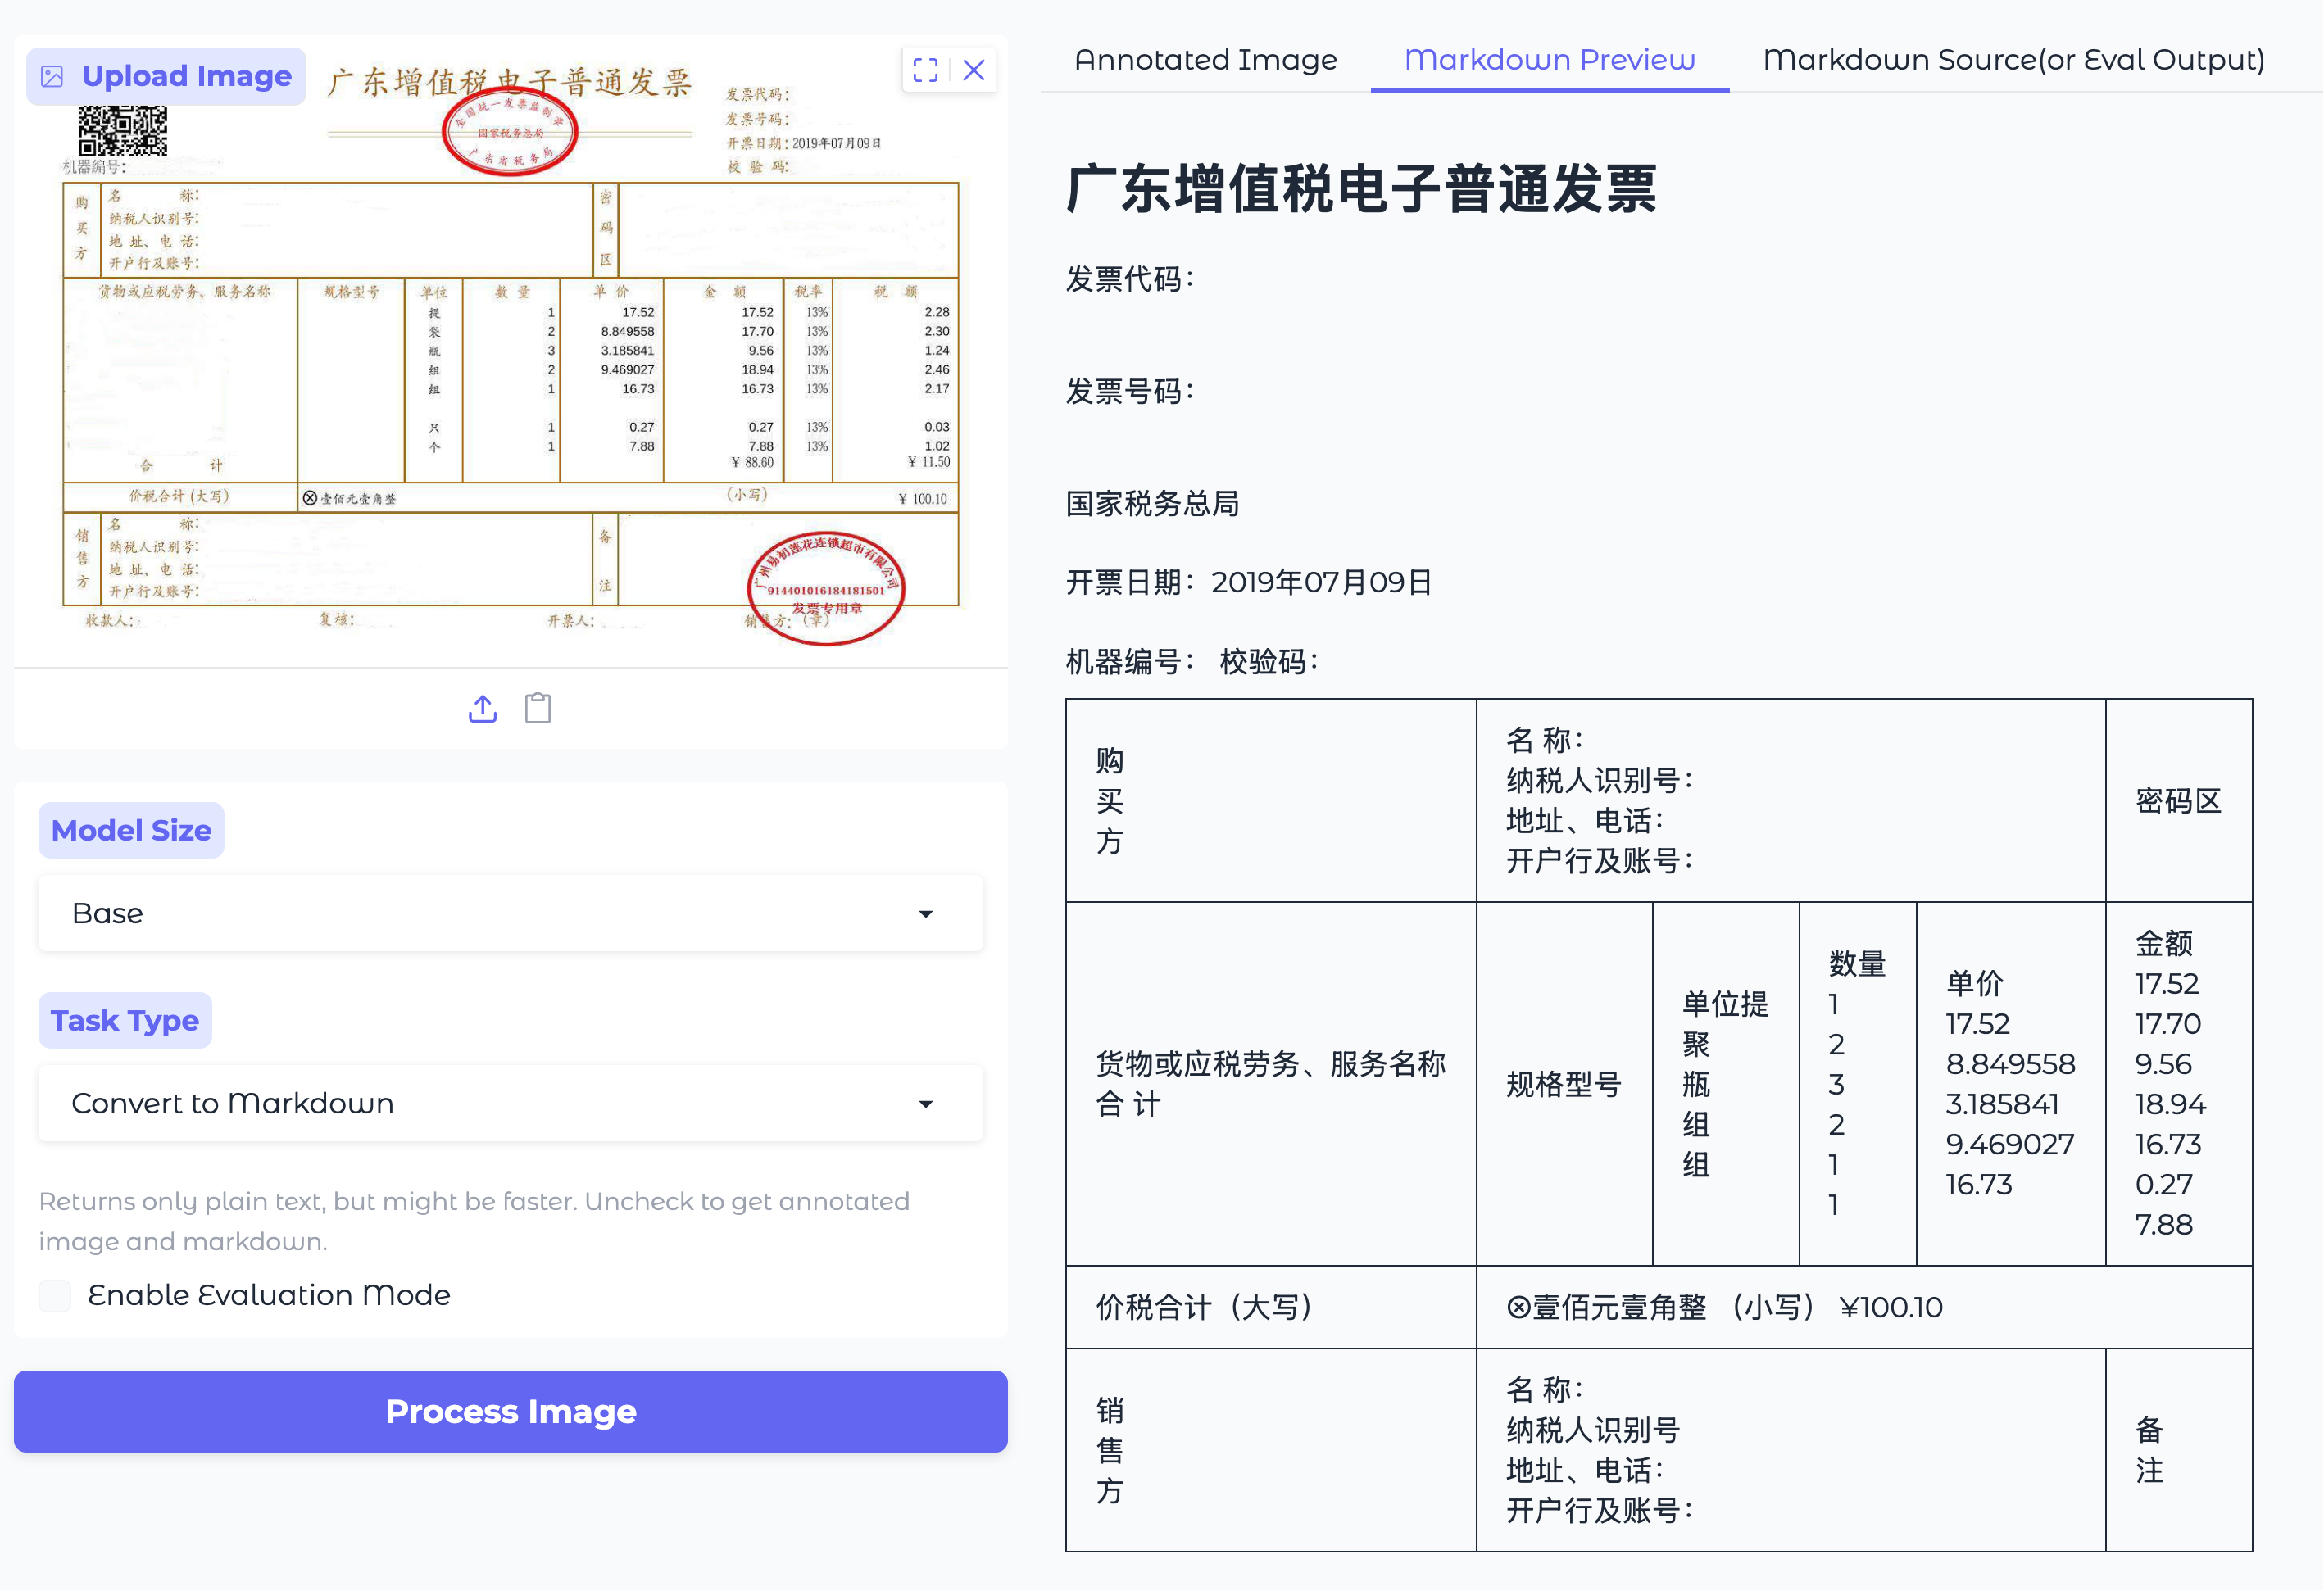Click the upload file arrow icon

tap(483, 709)
